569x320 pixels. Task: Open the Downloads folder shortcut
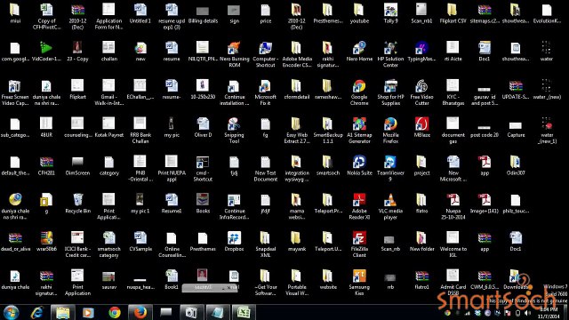(516, 276)
